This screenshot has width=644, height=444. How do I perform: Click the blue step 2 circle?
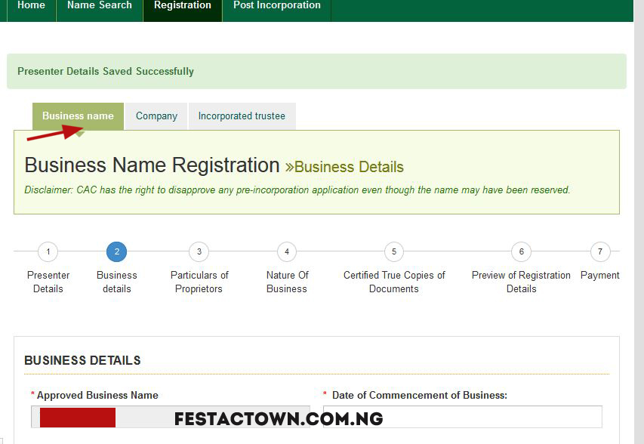pos(116,251)
